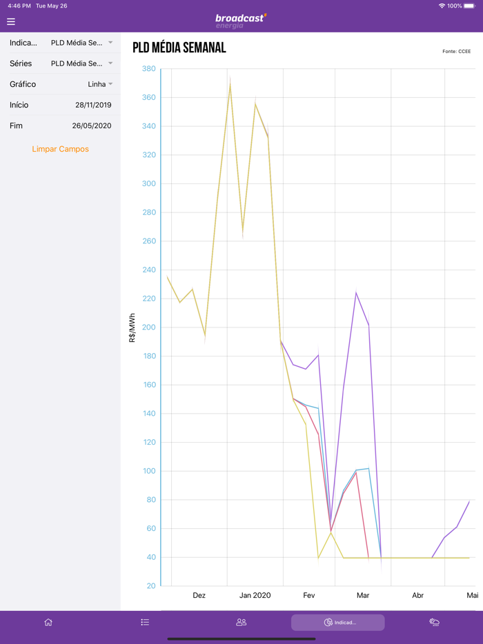Edit the Fim date 26/05/2020
This screenshot has width=483, height=644.
(x=61, y=125)
